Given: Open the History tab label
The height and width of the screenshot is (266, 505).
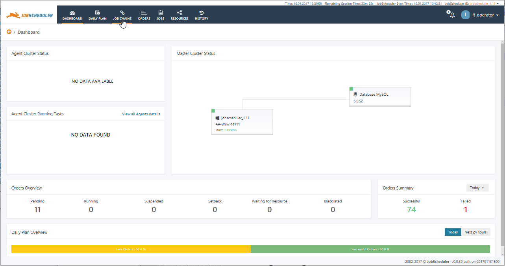Looking at the screenshot, I should [202, 18].
